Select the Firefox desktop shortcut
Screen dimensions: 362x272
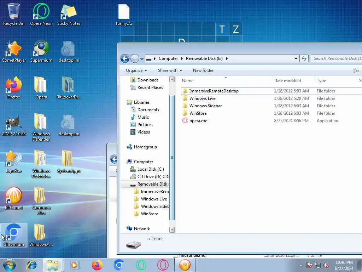(x=14, y=88)
